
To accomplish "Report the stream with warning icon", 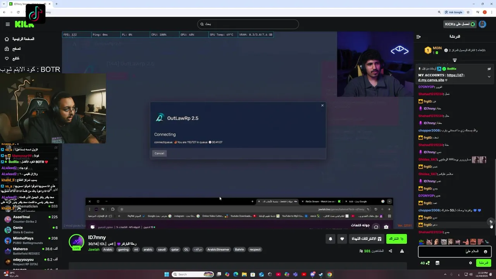I will click(x=402, y=251).
